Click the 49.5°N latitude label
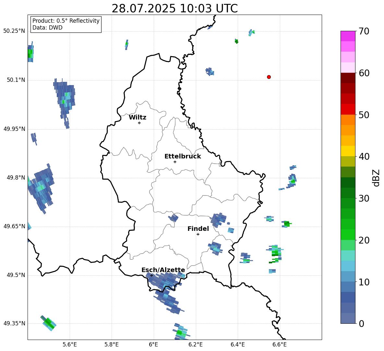Screen dimensions: 384x351 click(x=16, y=275)
